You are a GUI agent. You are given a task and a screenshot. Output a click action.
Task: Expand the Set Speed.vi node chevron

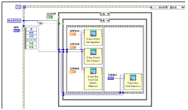(x=93, y=45)
